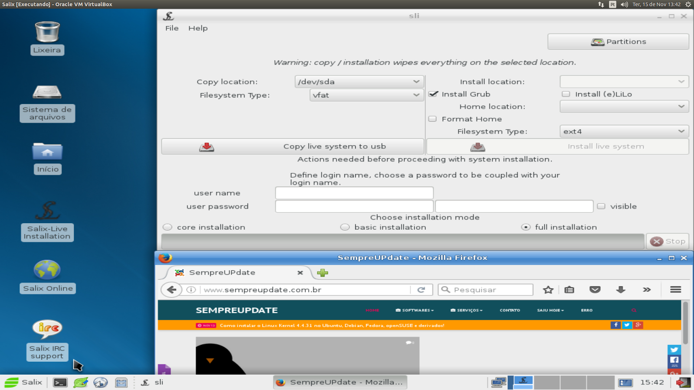Expand the Home location dropdown
Image resolution: width=694 pixels, height=390 pixels.
624,107
